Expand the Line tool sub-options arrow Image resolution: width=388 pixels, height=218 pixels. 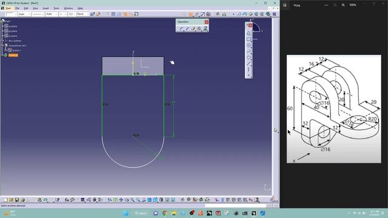tap(252, 65)
